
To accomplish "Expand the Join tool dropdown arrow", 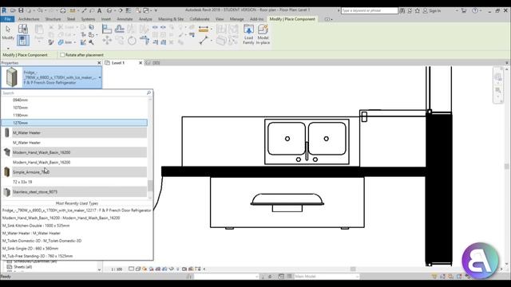I will [74, 42].
